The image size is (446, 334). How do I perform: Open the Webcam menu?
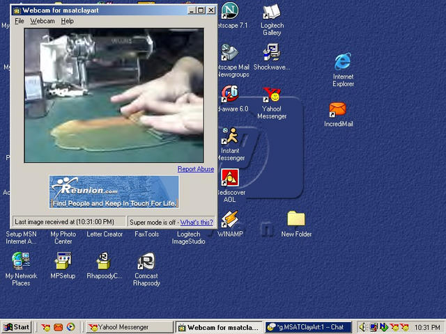click(x=43, y=21)
